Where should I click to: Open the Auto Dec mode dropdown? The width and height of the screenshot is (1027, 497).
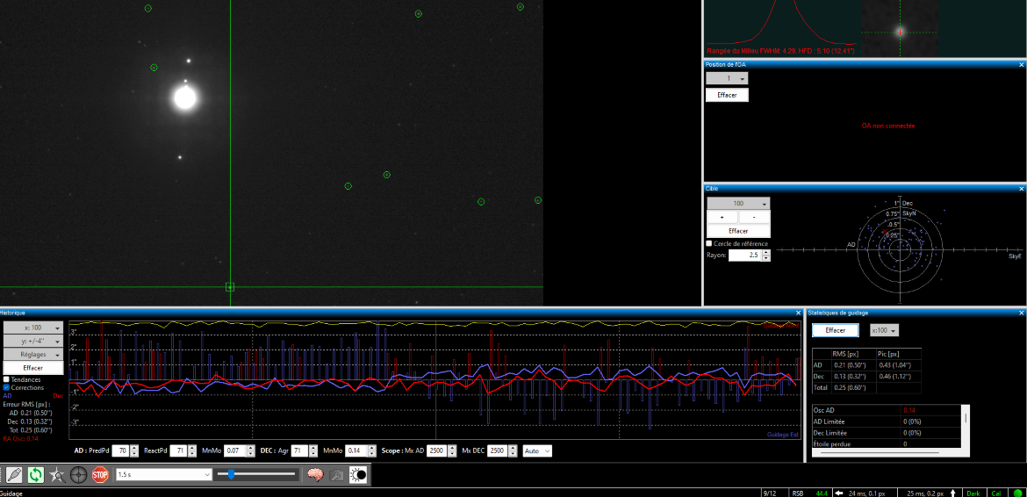[537, 450]
